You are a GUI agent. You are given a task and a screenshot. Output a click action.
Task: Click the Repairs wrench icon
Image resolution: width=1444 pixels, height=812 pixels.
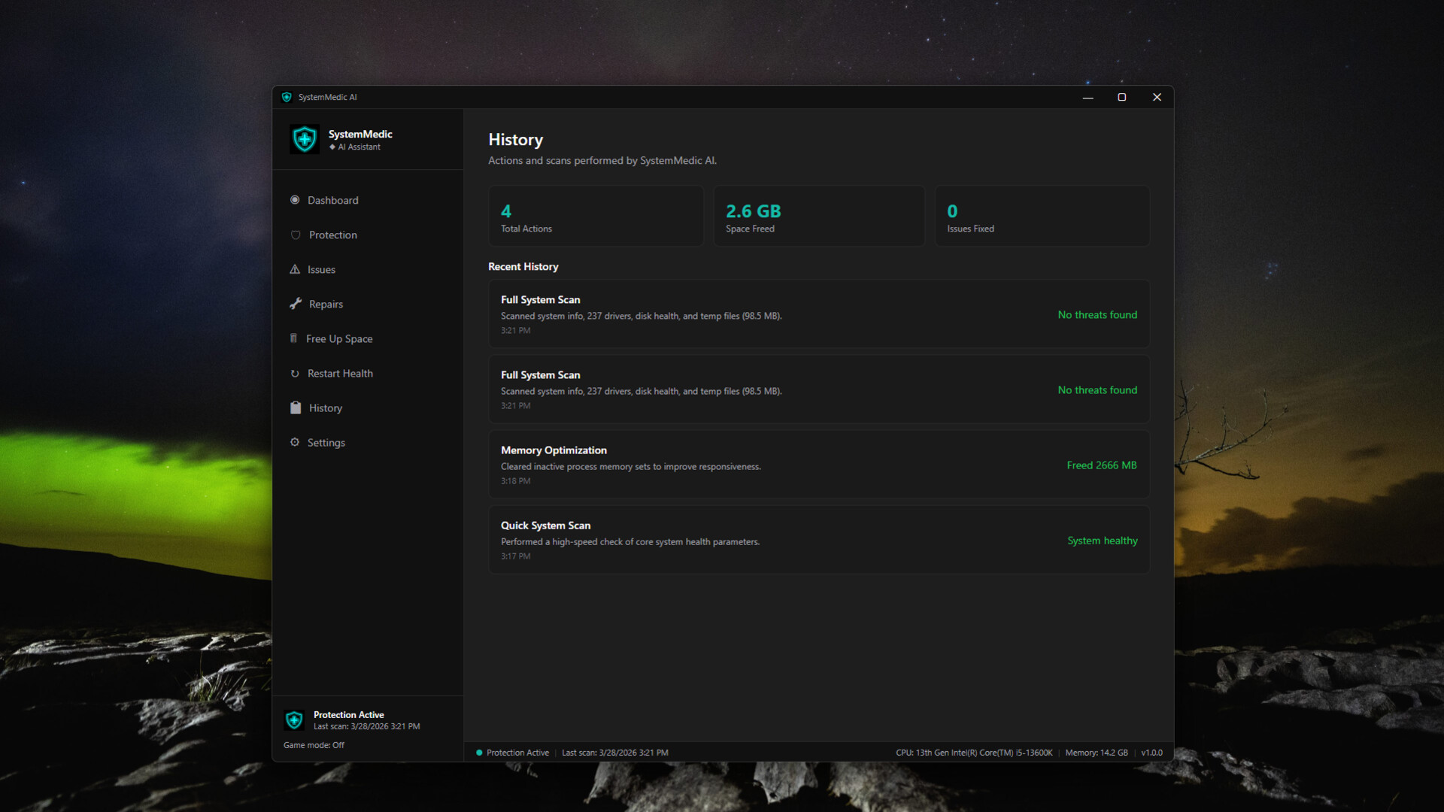296,304
